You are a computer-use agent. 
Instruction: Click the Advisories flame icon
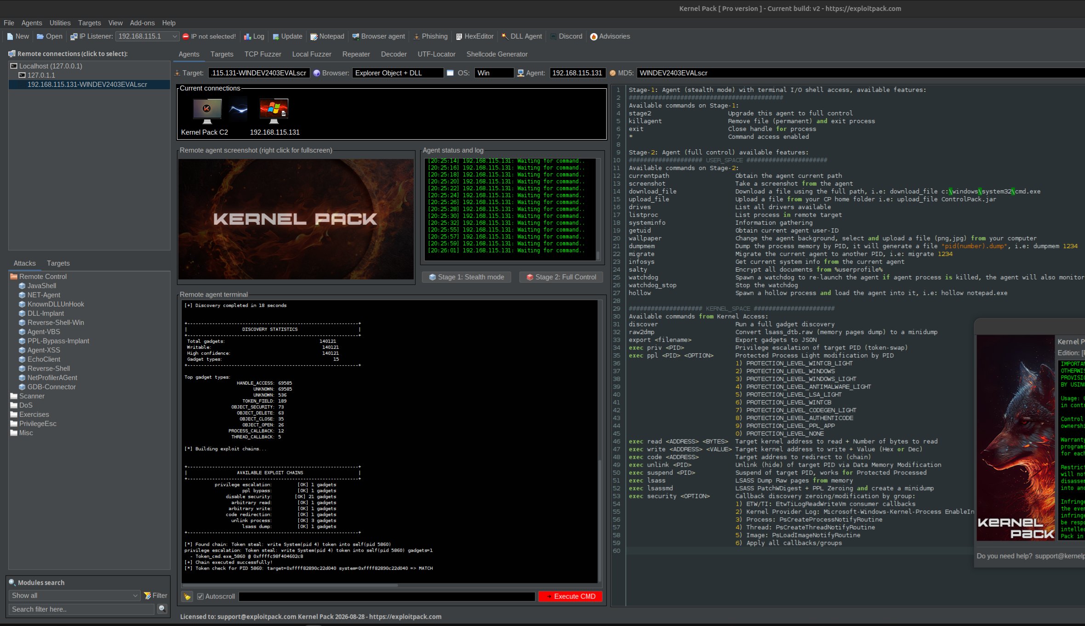click(594, 36)
